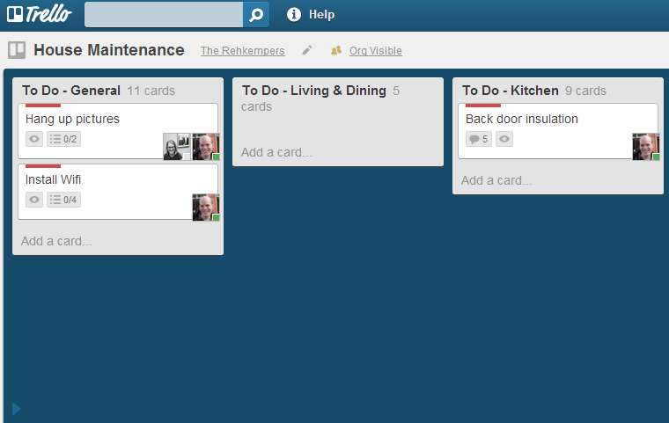Screen dimensions: 669x423
Task: Click the Org Visible people icon
Action: click(x=336, y=50)
